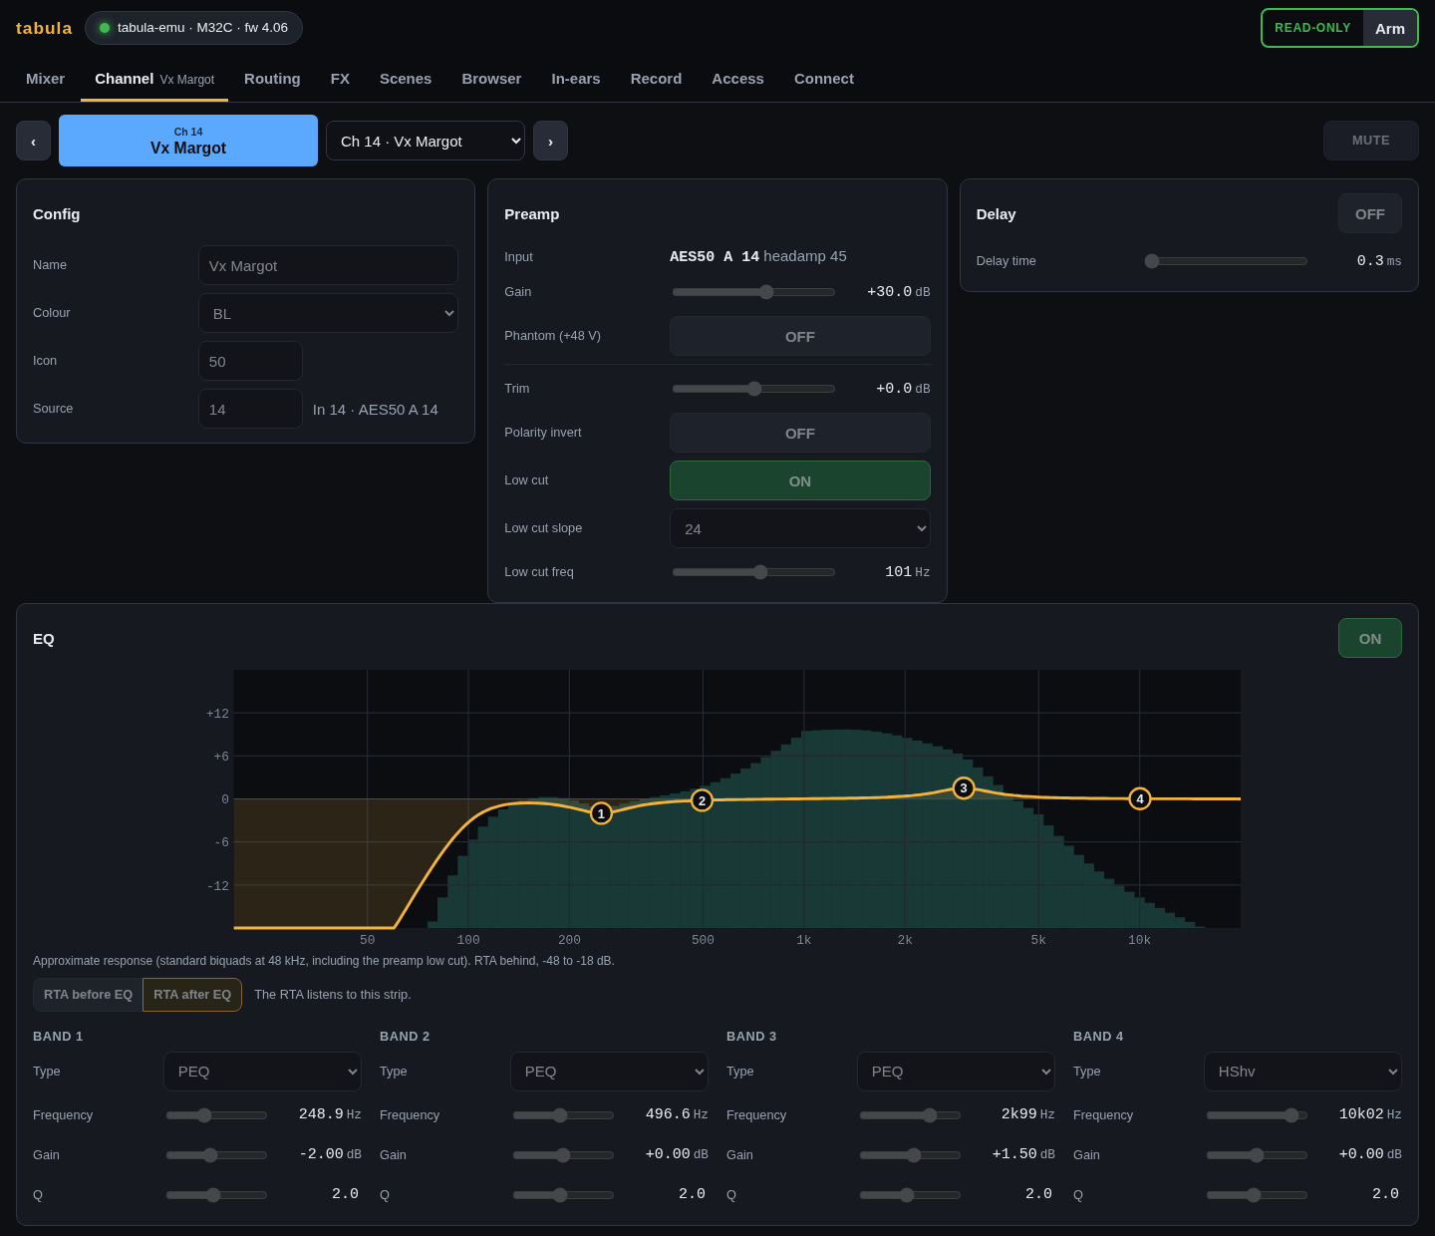Disable the EQ with ON button

tap(1369, 638)
